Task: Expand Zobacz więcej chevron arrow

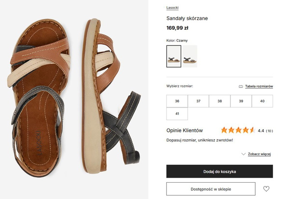Action: click(244, 154)
